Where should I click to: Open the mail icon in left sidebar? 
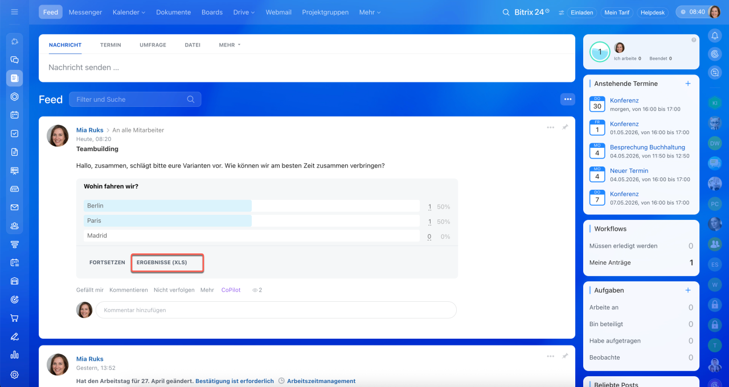click(15, 207)
